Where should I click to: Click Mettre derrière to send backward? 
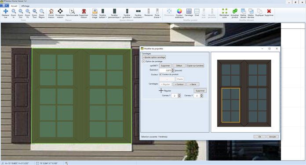coord(251,14)
